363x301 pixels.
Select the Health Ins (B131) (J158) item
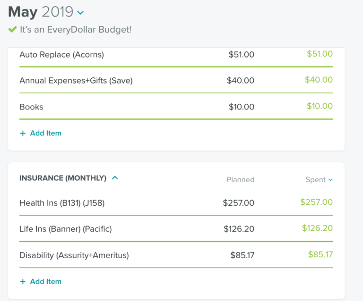(x=62, y=203)
